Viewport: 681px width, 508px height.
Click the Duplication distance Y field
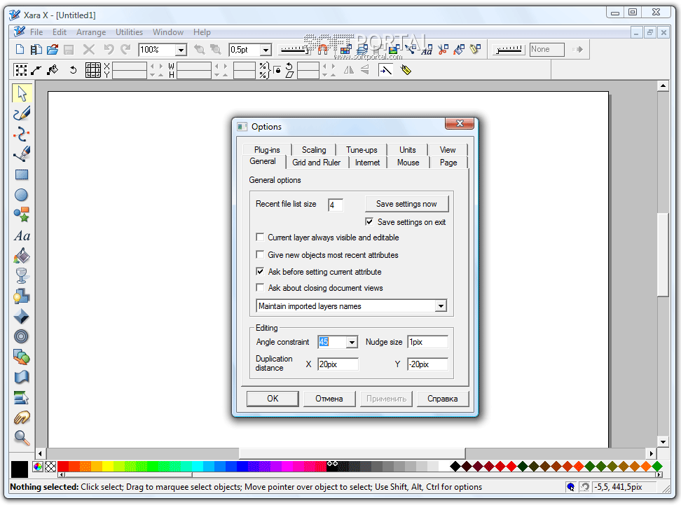pos(427,364)
